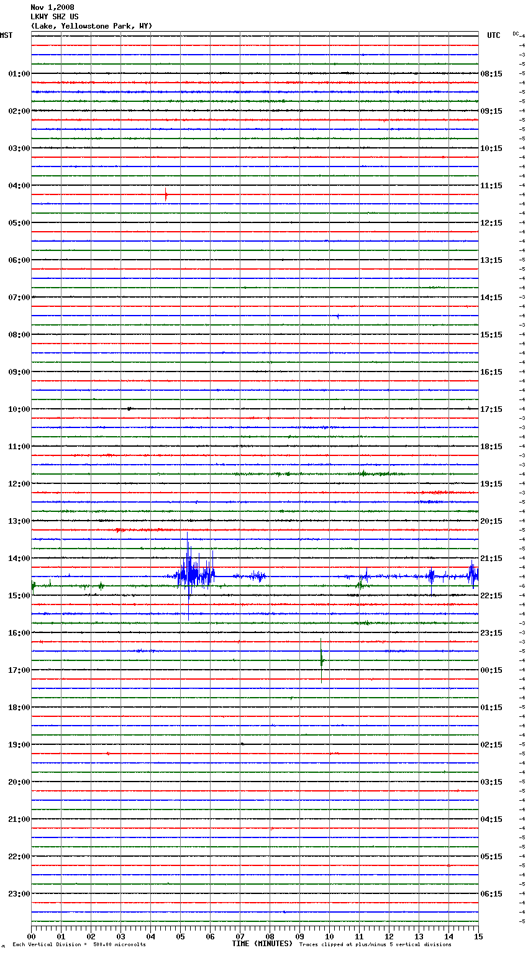Select the 17:00 MST time label
528x953 pixels.
[x=19, y=670]
